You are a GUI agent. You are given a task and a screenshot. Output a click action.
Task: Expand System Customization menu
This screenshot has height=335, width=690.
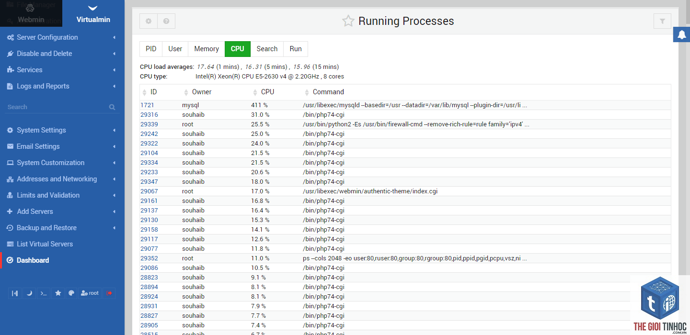[62, 163]
